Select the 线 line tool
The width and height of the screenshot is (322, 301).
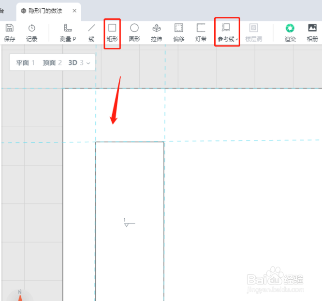[x=91, y=33]
